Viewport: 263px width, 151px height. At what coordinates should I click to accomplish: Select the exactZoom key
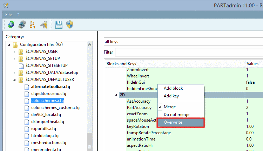137,114
